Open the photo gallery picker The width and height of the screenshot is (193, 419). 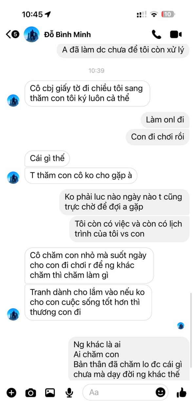(50, 392)
